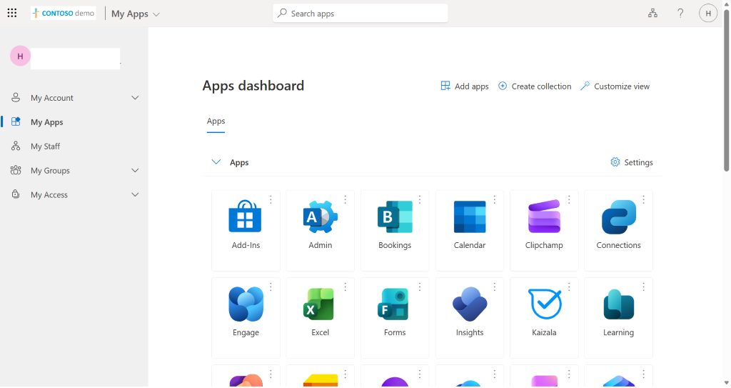Open the Forms app
This screenshot has width=731, height=388.
click(x=395, y=317)
